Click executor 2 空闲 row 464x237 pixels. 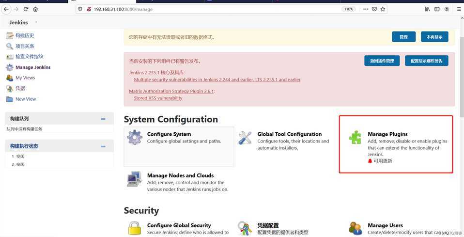[x=59, y=164]
